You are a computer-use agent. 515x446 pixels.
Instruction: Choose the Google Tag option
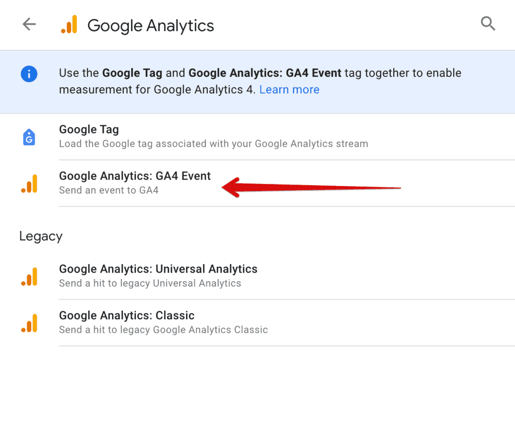pos(89,129)
